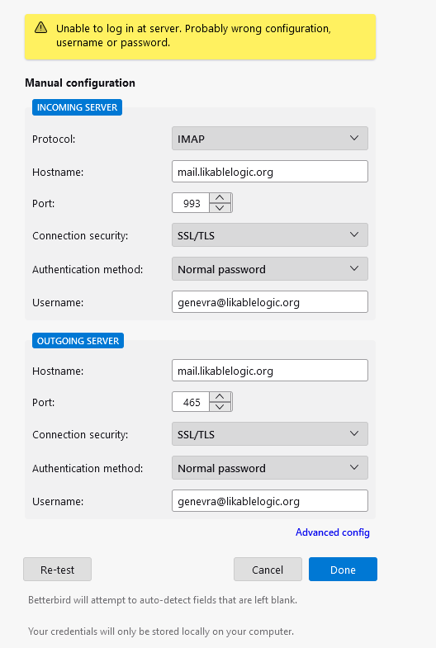The image size is (436, 648).
Task: Open outgoing Connection security SSL/TLS dropdown
Action: coord(270,434)
